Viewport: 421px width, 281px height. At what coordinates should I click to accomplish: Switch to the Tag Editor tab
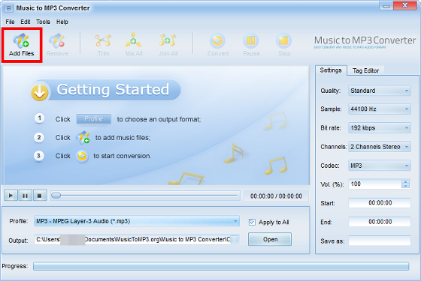pyautogui.click(x=365, y=70)
